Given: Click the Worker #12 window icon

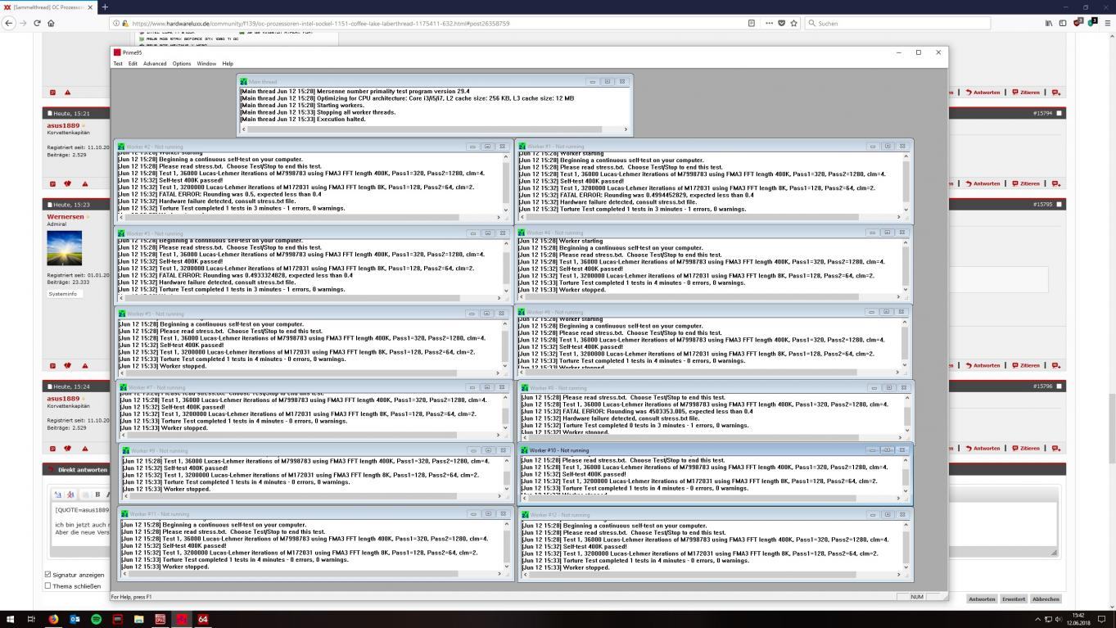Looking at the screenshot, I should (525, 515).
